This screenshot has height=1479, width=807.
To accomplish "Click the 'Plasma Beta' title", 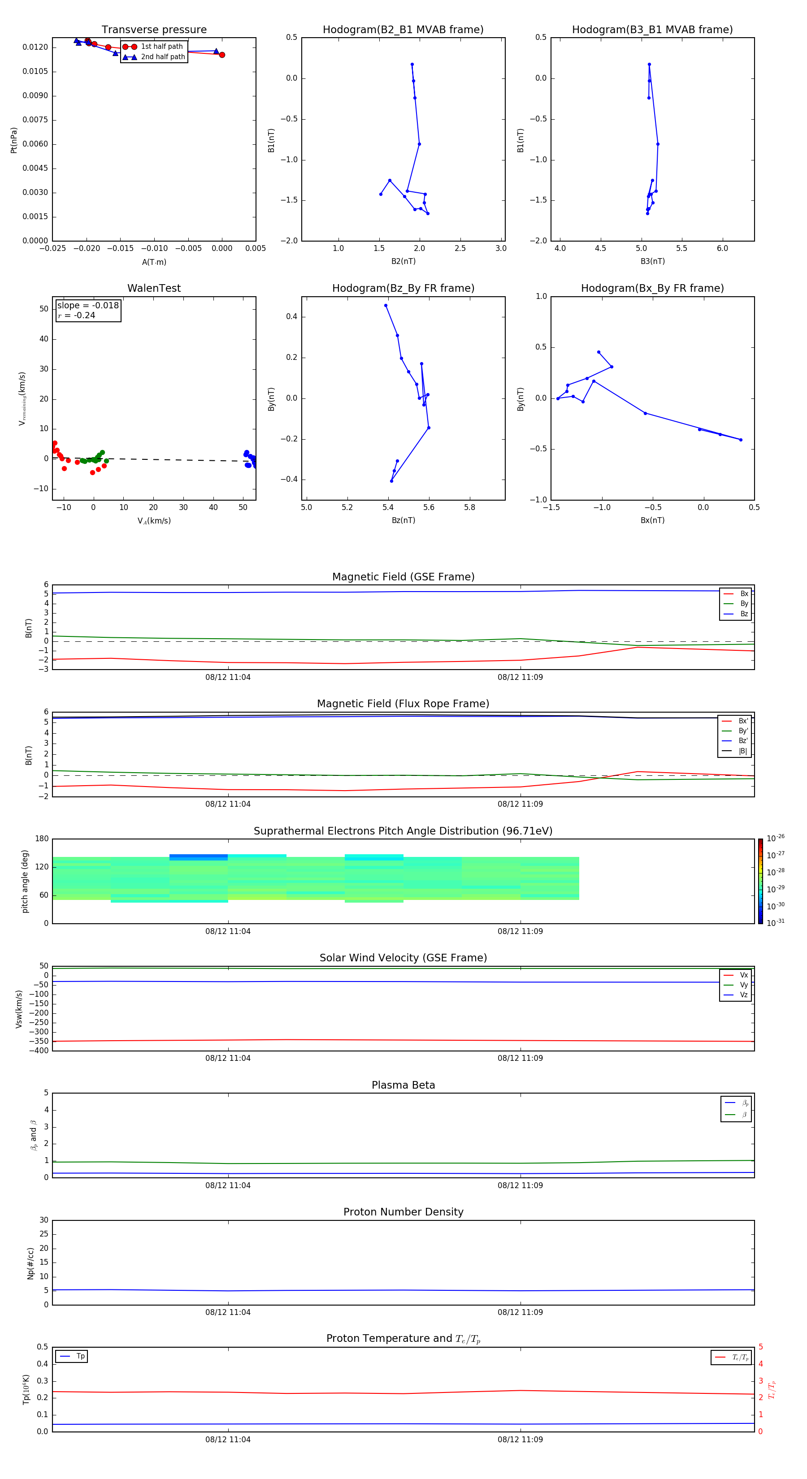I will click(403, 1085).
